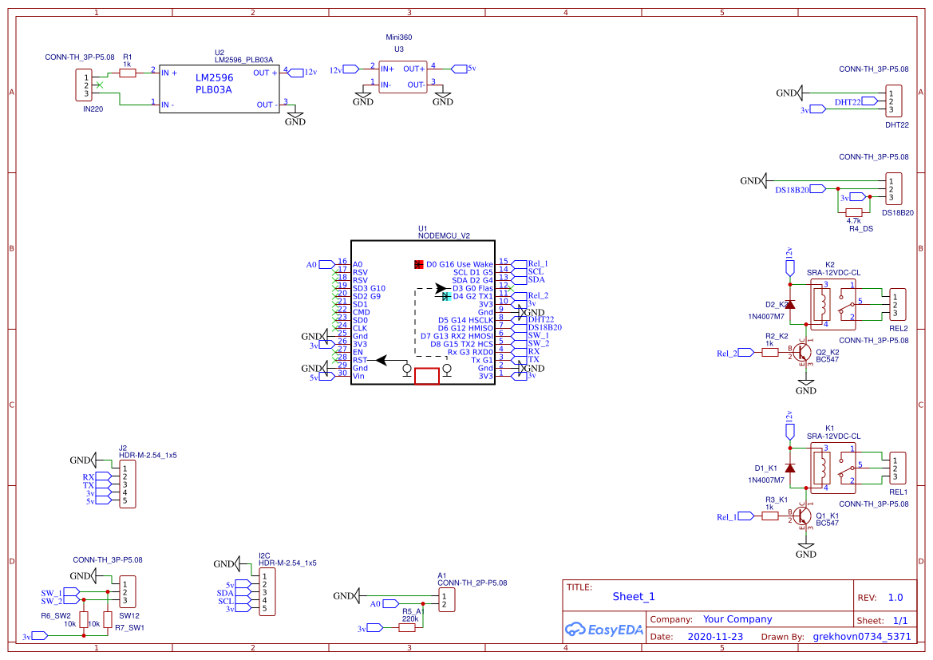Click the DHT22 three-pin connector
This screenshot has height=660, width=933.
click(894, 101)
